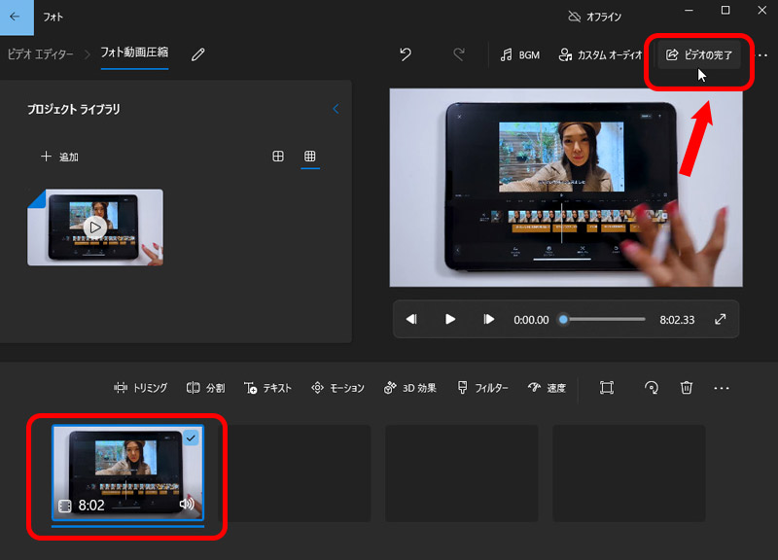Select the video thumbnail in project library

pos(95,227)
